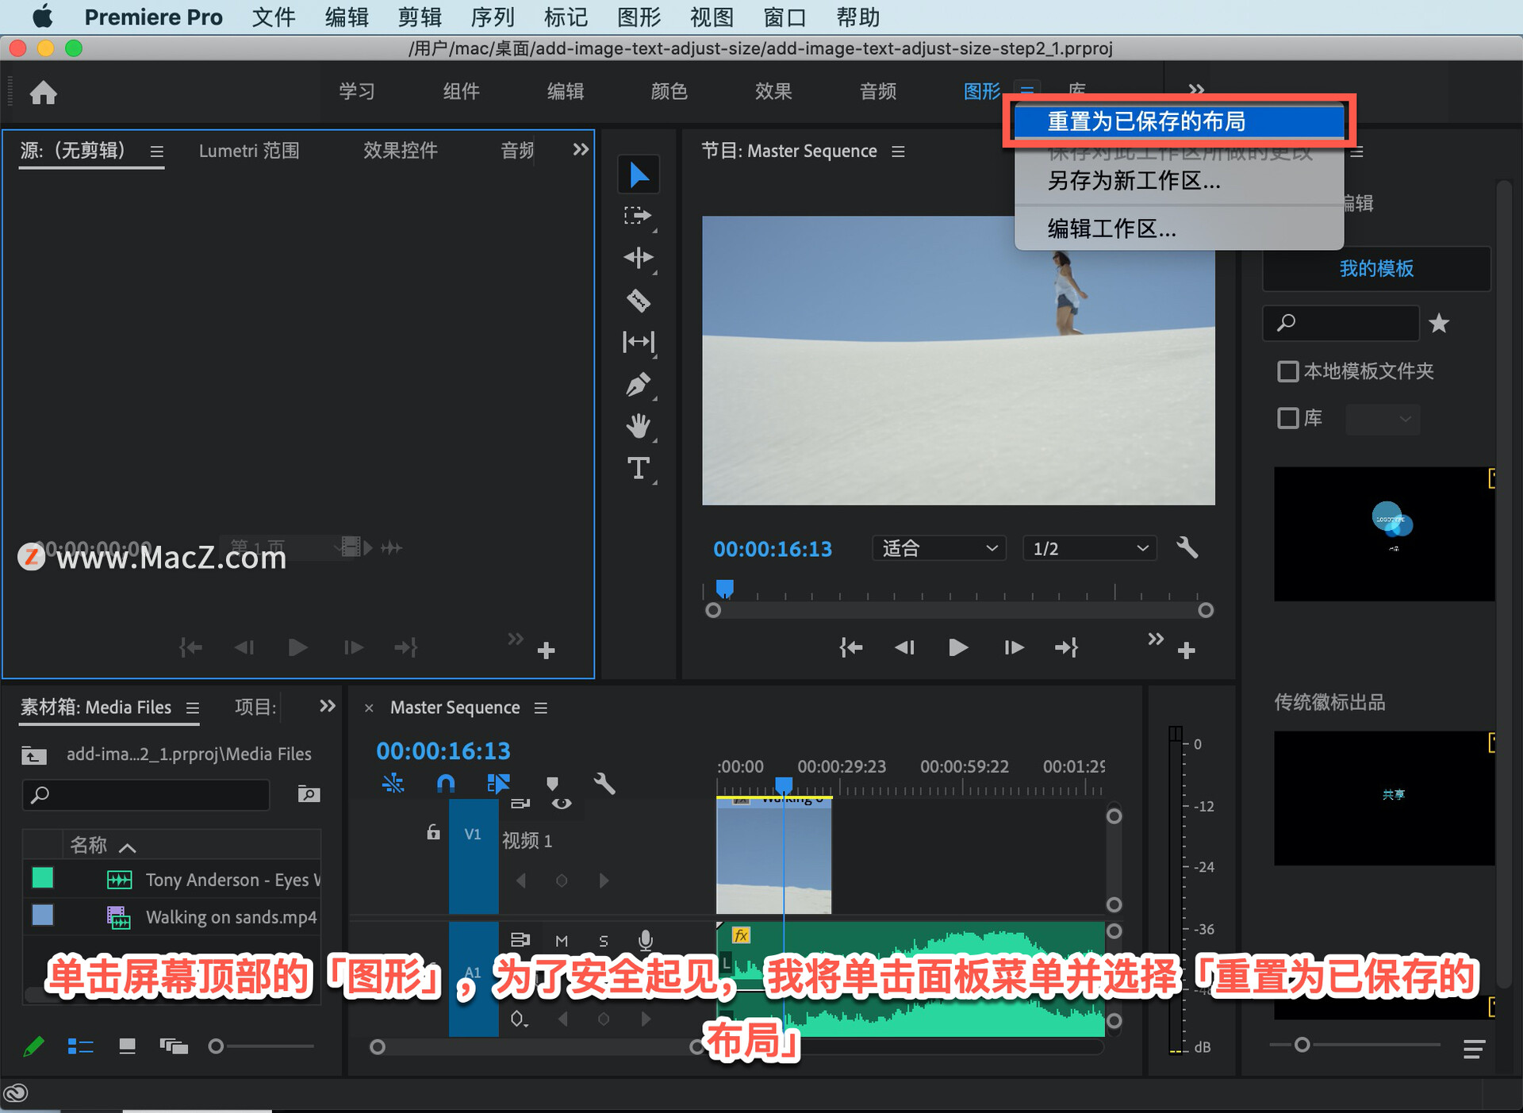Click find-in-bin icon beside project search
1523x1113 pixels.
pyautogui.click(x=309, y=794)
